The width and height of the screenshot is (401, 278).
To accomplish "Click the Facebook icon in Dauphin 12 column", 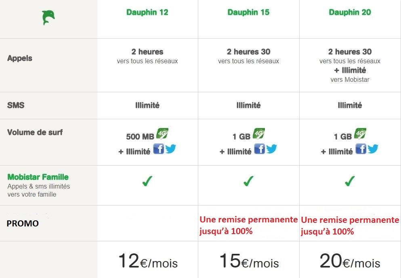I will point(158,149).
